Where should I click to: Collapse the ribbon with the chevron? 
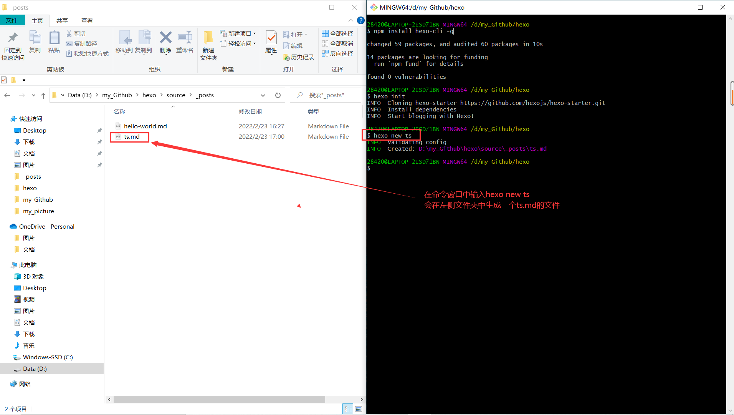coord(351,20)
